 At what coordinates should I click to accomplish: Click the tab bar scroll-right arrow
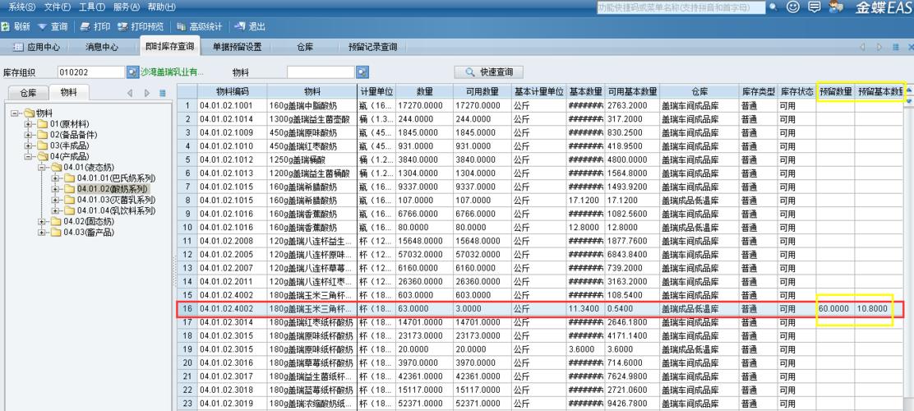coord(879,47)
